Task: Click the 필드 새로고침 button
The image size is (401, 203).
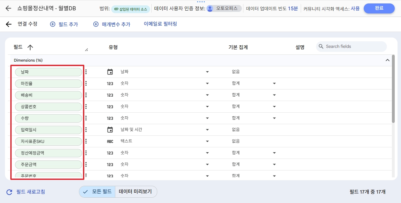Action: pos(26,192)
